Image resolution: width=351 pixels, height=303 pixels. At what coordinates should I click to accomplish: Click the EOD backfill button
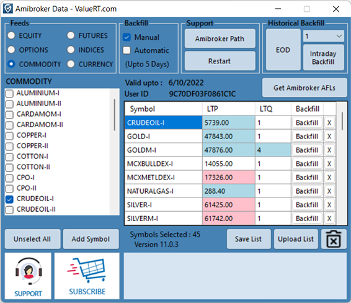(283, 50)
